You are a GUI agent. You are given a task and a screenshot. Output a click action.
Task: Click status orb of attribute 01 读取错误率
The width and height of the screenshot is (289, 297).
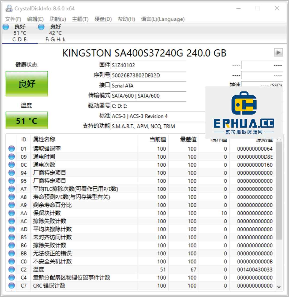(x=12, y=148)
